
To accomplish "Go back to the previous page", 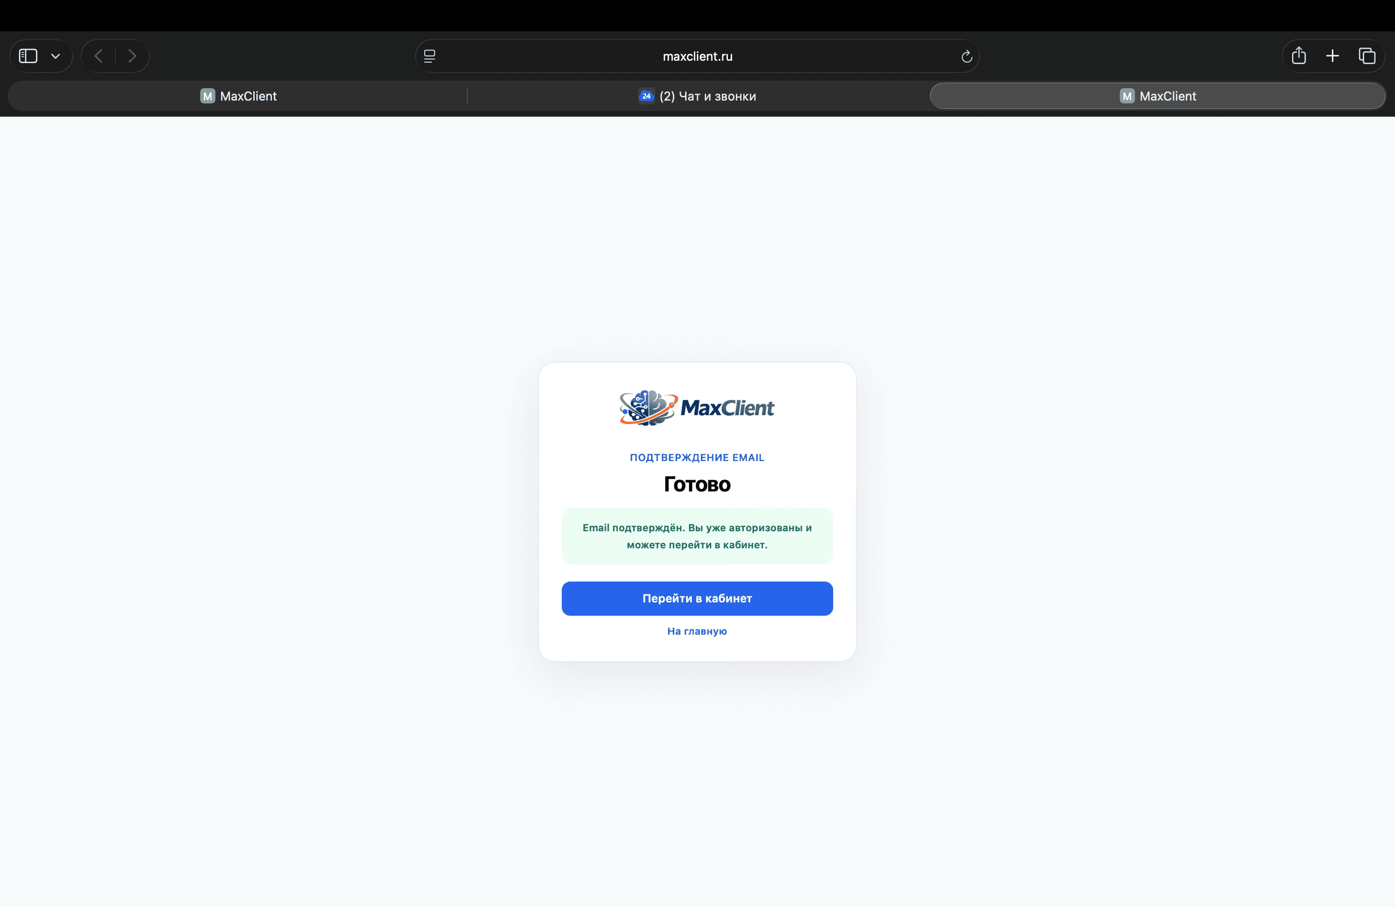I will click(x=99, y=56).
